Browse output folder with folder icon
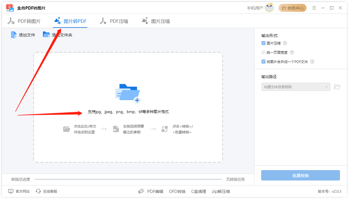Screen dimensions: 349x199 337,86
